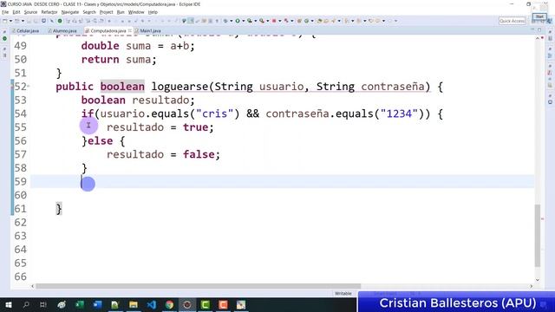Click the green round toolbar icon

pos(60,21)
